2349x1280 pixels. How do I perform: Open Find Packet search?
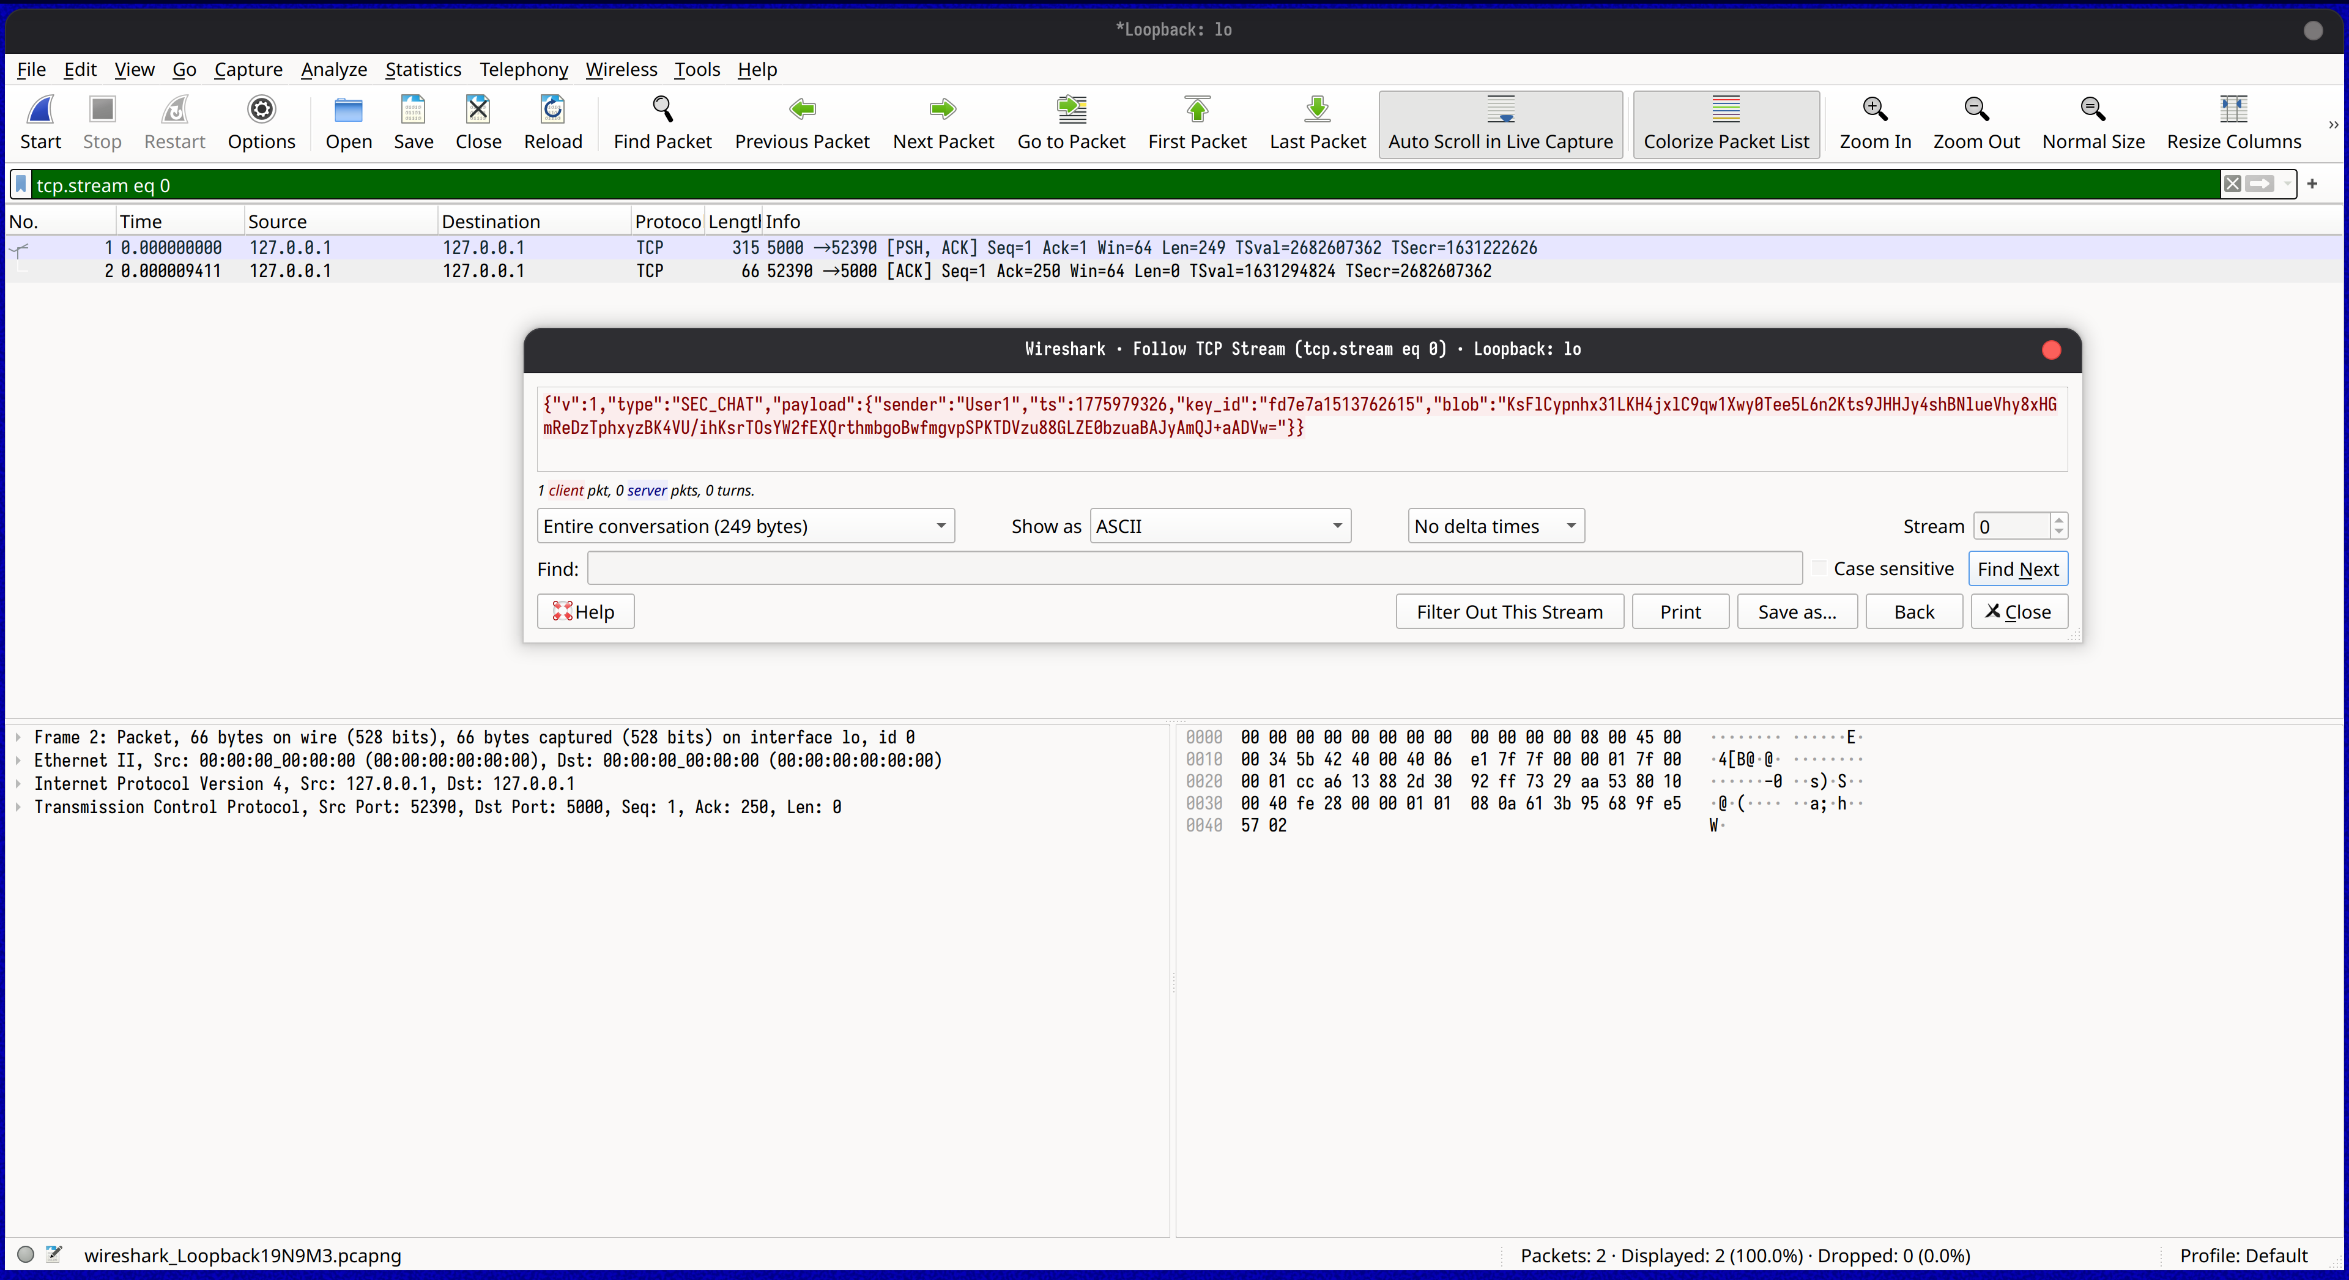tap(662, 123)
